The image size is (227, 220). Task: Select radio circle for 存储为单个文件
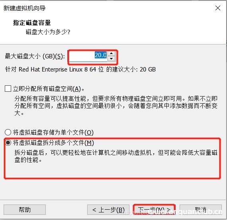pos(8,132)
